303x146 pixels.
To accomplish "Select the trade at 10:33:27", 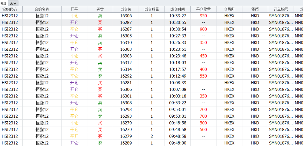I will [151, 16].
